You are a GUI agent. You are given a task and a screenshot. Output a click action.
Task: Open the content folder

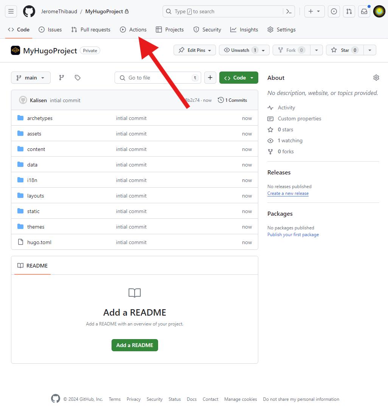tap(36, 149)
